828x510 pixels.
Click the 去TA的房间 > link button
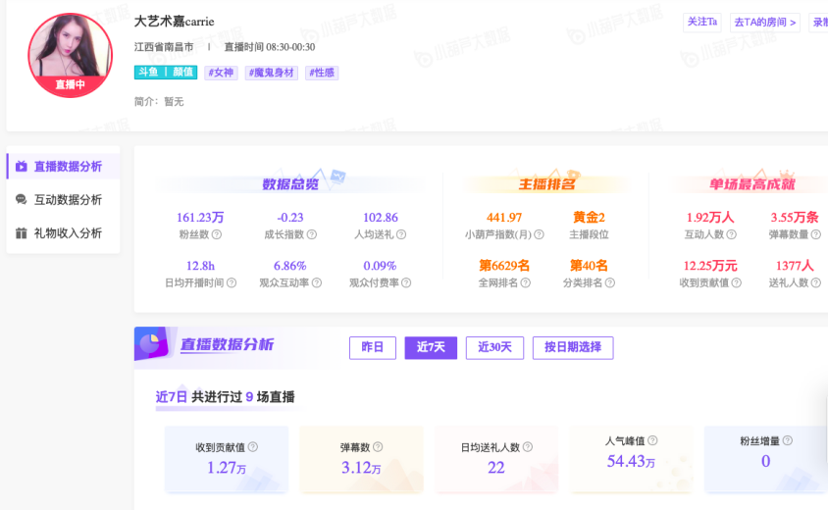point(765,23)
